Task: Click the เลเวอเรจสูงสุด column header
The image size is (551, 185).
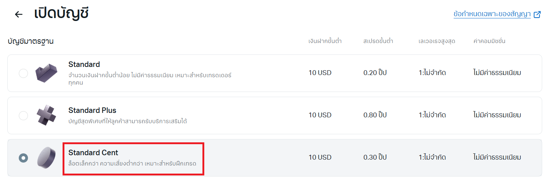Action: coord(437,41)
